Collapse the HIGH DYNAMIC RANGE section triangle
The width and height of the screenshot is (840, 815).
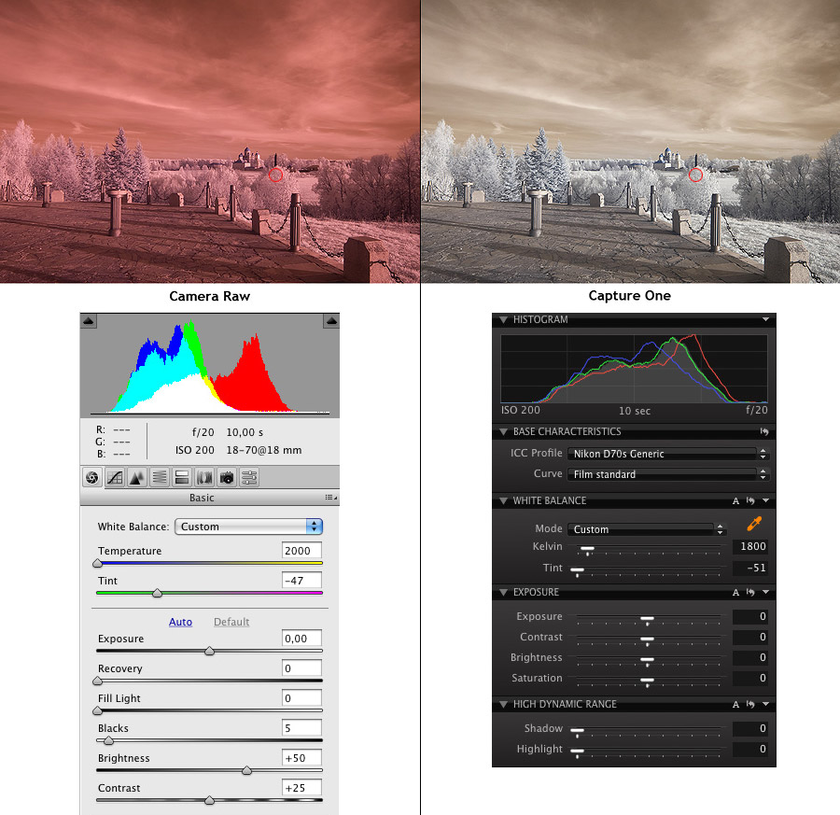click(504, 705)
